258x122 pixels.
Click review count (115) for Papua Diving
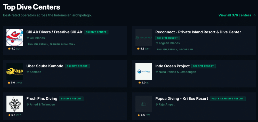point(148,115)
